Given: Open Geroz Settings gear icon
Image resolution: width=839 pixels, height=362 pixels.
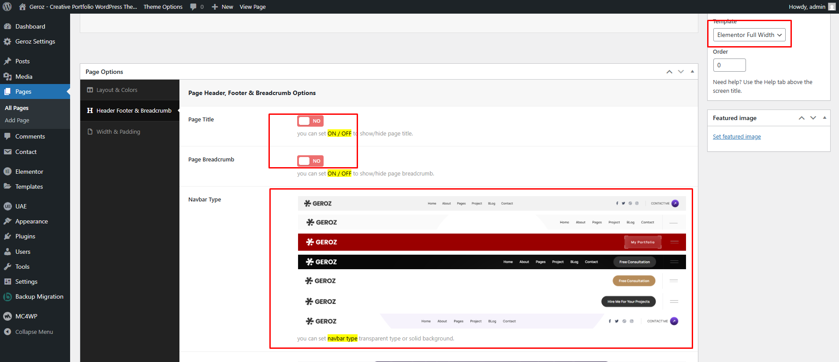Looking at the screenshot, I should 7,41.
